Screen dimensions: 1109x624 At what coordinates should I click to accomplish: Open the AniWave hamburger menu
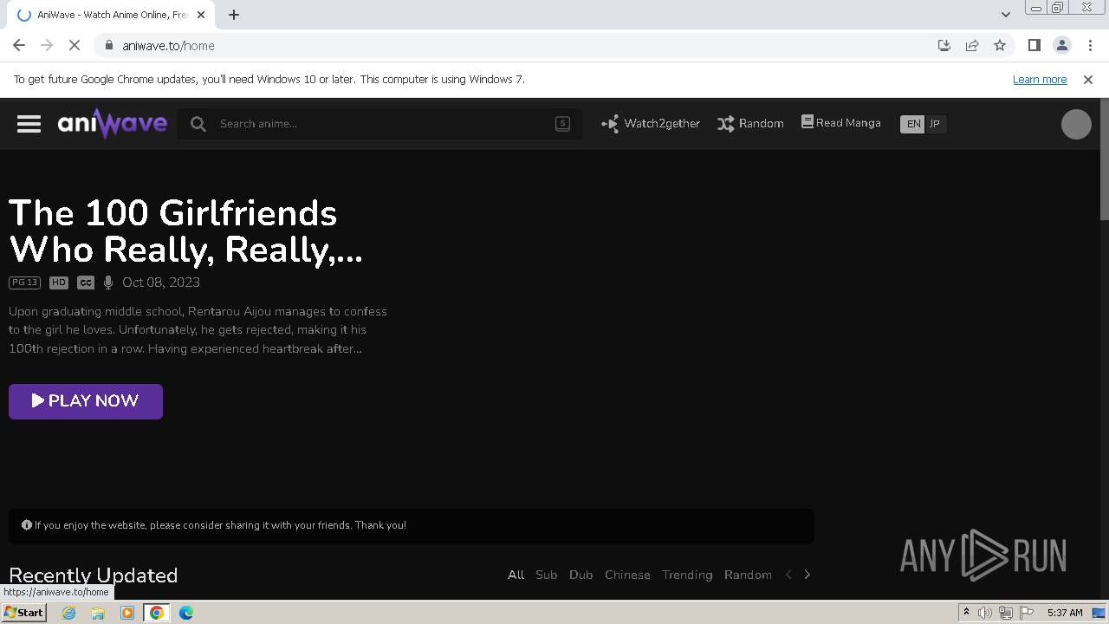(x=29, y=124)
